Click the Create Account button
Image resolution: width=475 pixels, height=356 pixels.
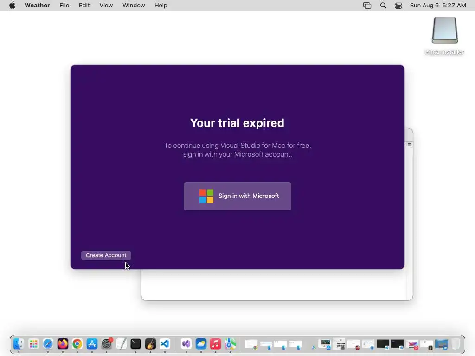[x=106, y=255]
